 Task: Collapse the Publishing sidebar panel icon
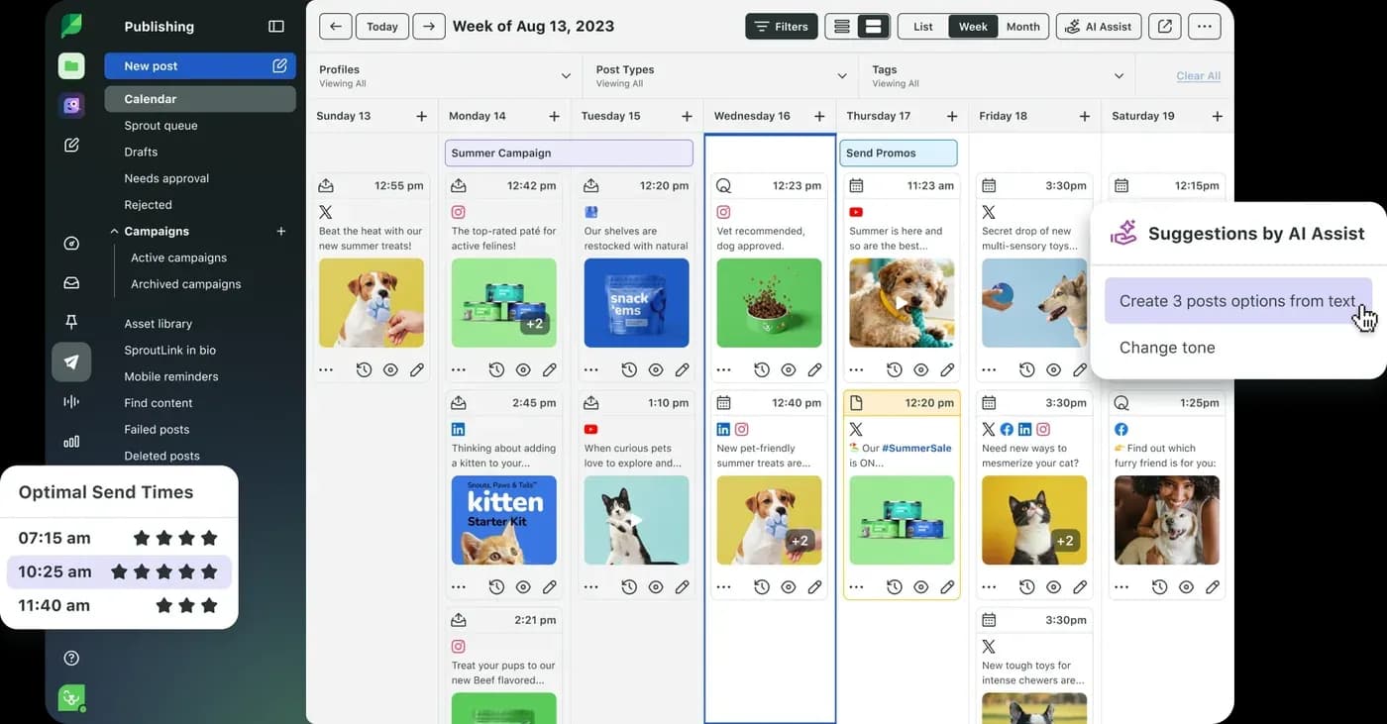click(x=276, y=27)
